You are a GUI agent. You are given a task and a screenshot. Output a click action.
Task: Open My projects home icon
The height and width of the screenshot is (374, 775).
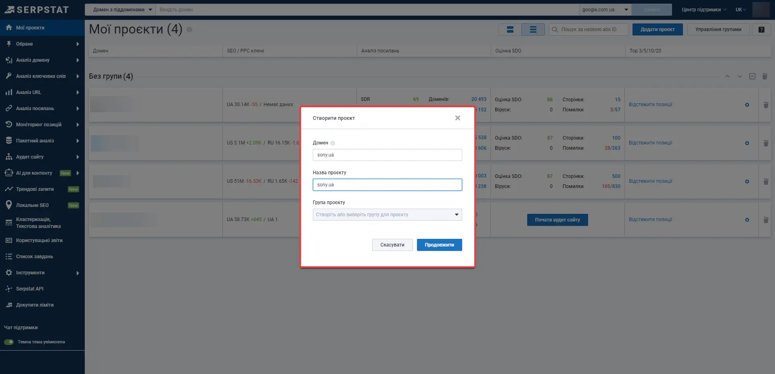[8, 27]
